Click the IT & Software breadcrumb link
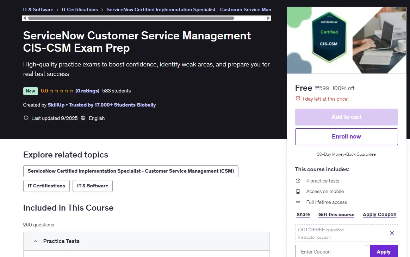Screen dimensions: 410x257 coord(38,9)
